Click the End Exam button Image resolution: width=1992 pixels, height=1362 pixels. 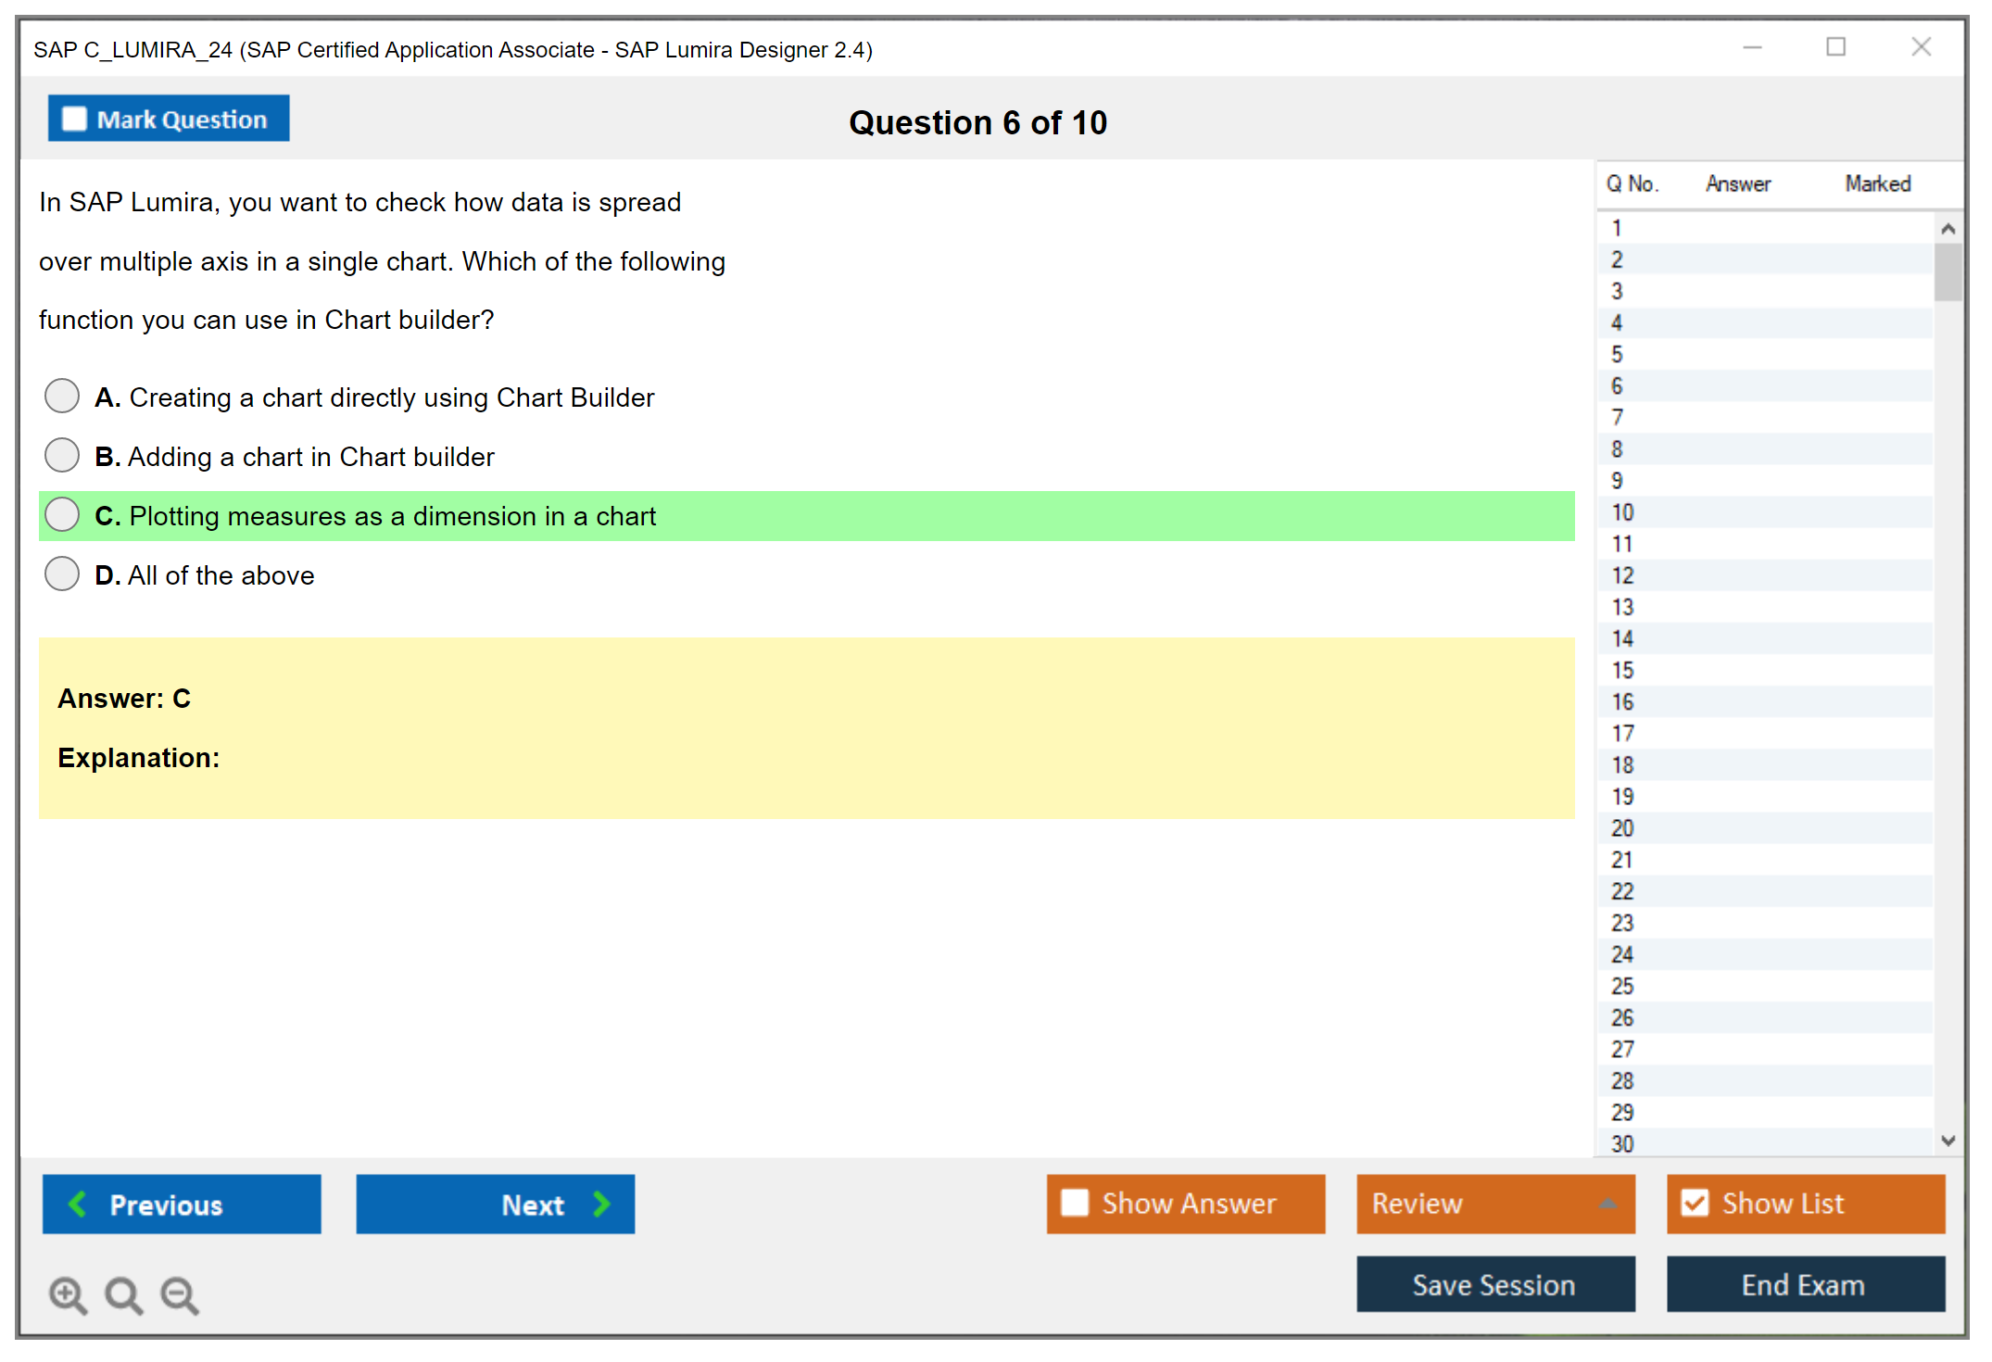click(x=1804, y=1284)
